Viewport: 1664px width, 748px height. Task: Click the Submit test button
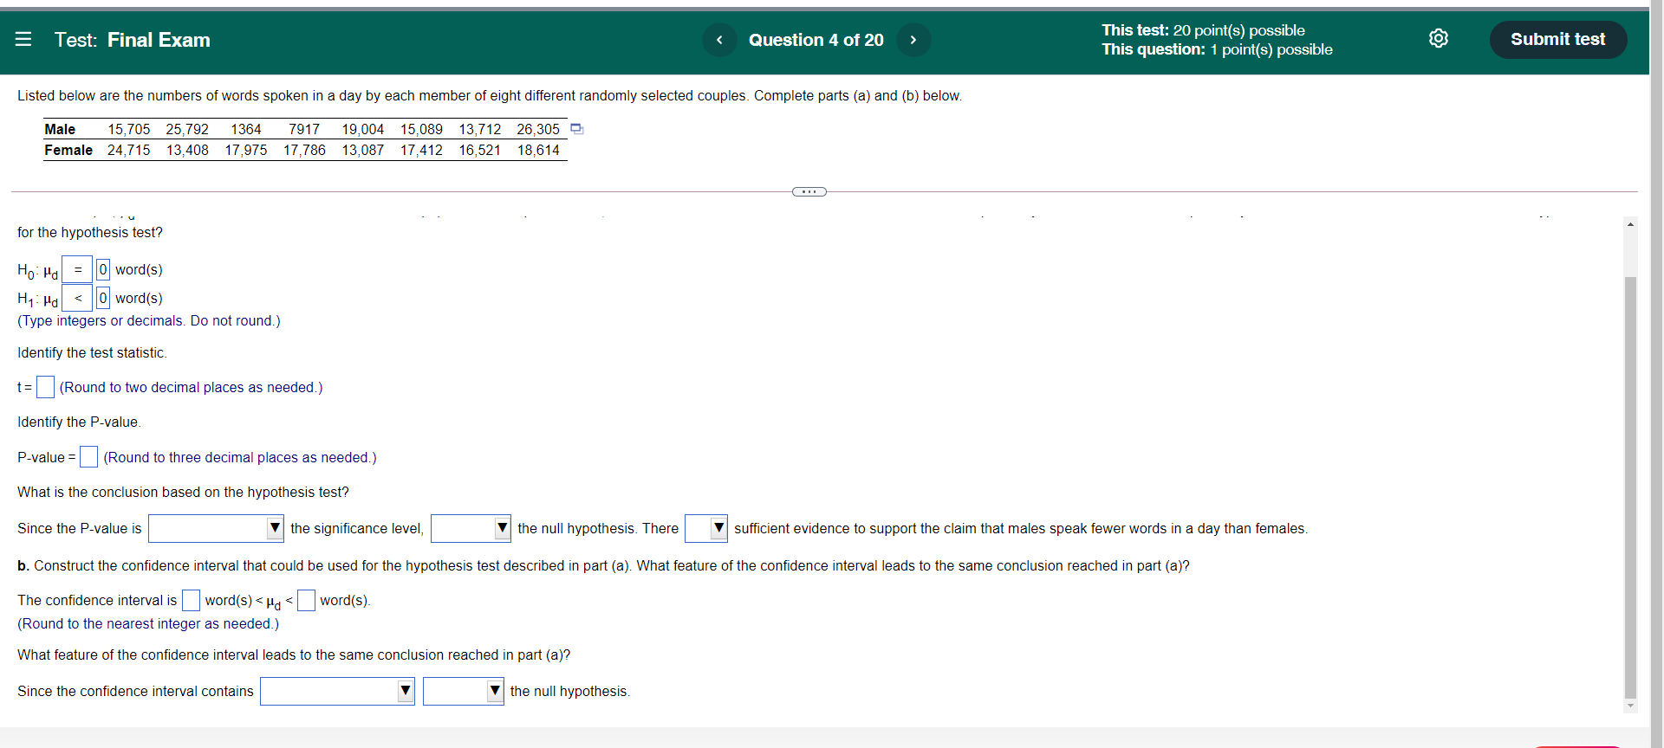(x=1557, y=39)
